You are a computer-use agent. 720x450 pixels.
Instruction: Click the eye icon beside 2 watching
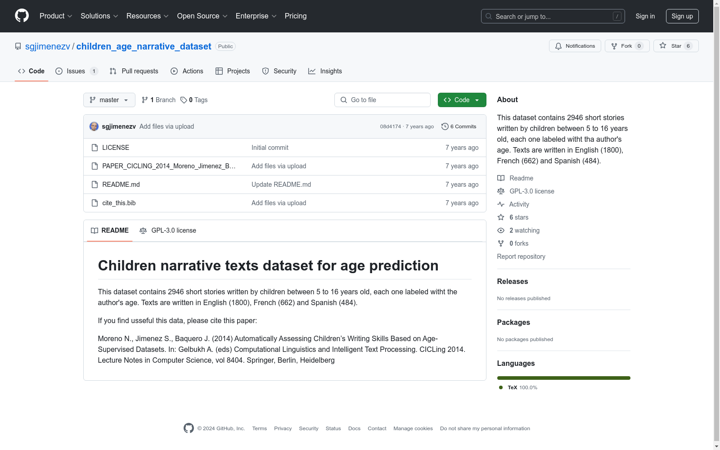(501, 230)
